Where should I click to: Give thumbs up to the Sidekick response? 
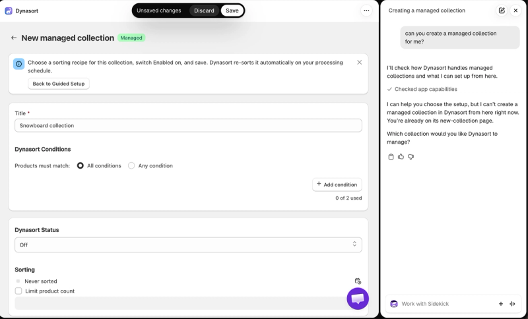(x=401, y=157)
